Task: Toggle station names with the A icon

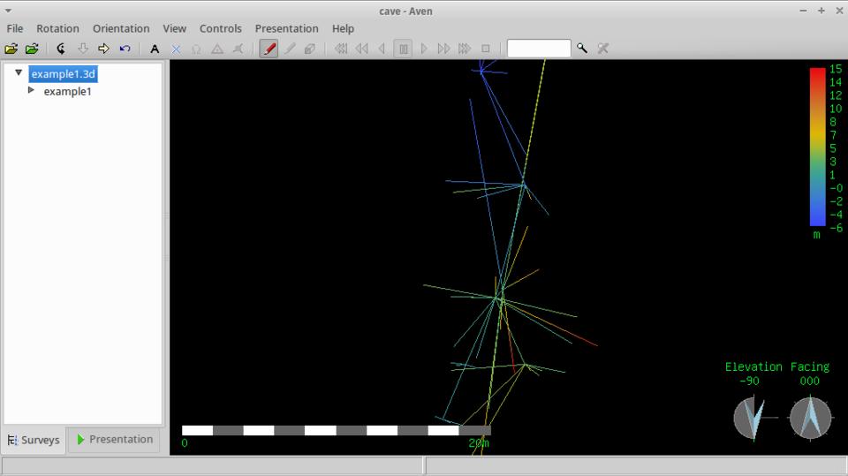Action: coord(155,49)
